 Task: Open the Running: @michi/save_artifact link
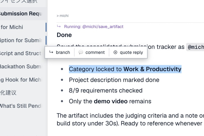[94, 27]
